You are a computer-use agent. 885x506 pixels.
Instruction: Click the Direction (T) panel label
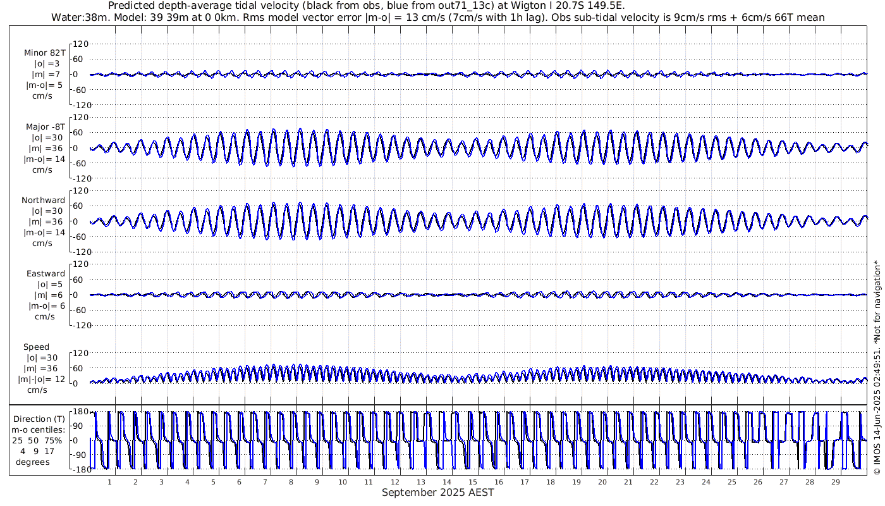click(39, 419)
